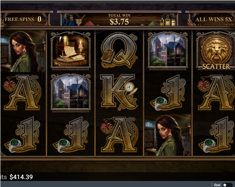Select the J symbol on the second reel
Screen dimensions: 235x187
pyautogui.click(x=71, y=135)
